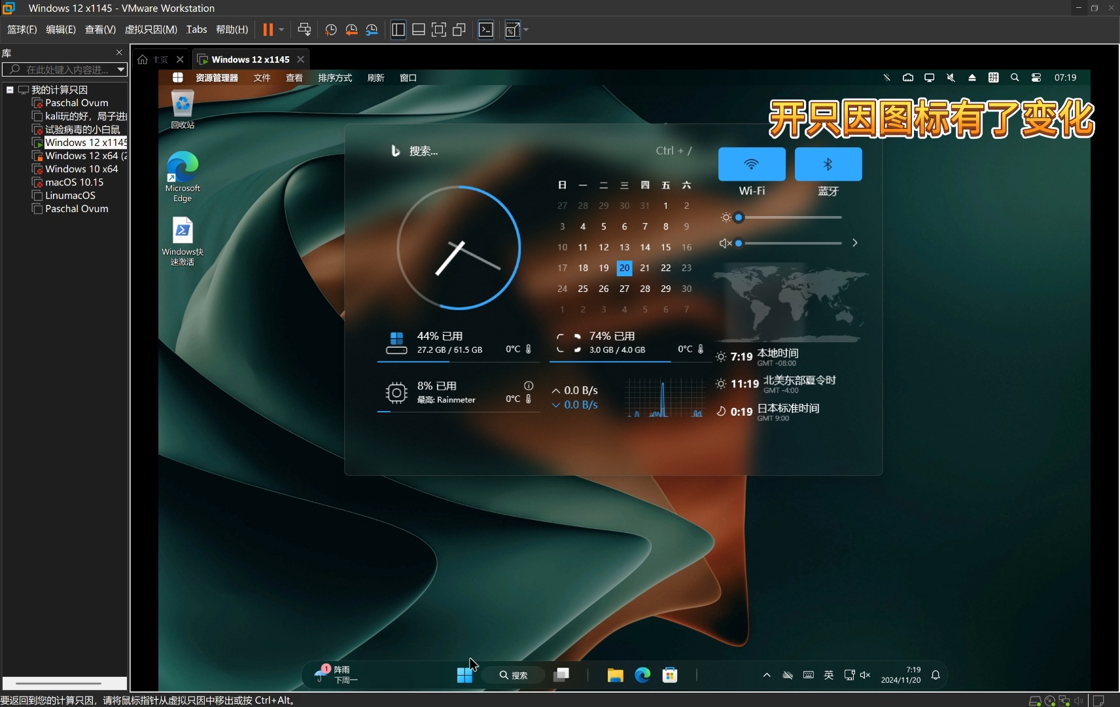This screenshot has width=1120, height=707.
Task: Select the kali玩的好 VM entry
Action: pos(80,116)
